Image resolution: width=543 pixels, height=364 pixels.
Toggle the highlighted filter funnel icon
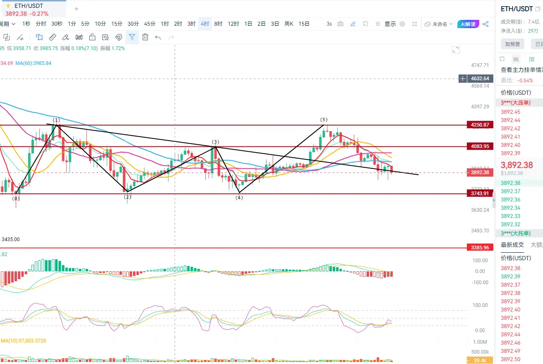pos(132,37)
